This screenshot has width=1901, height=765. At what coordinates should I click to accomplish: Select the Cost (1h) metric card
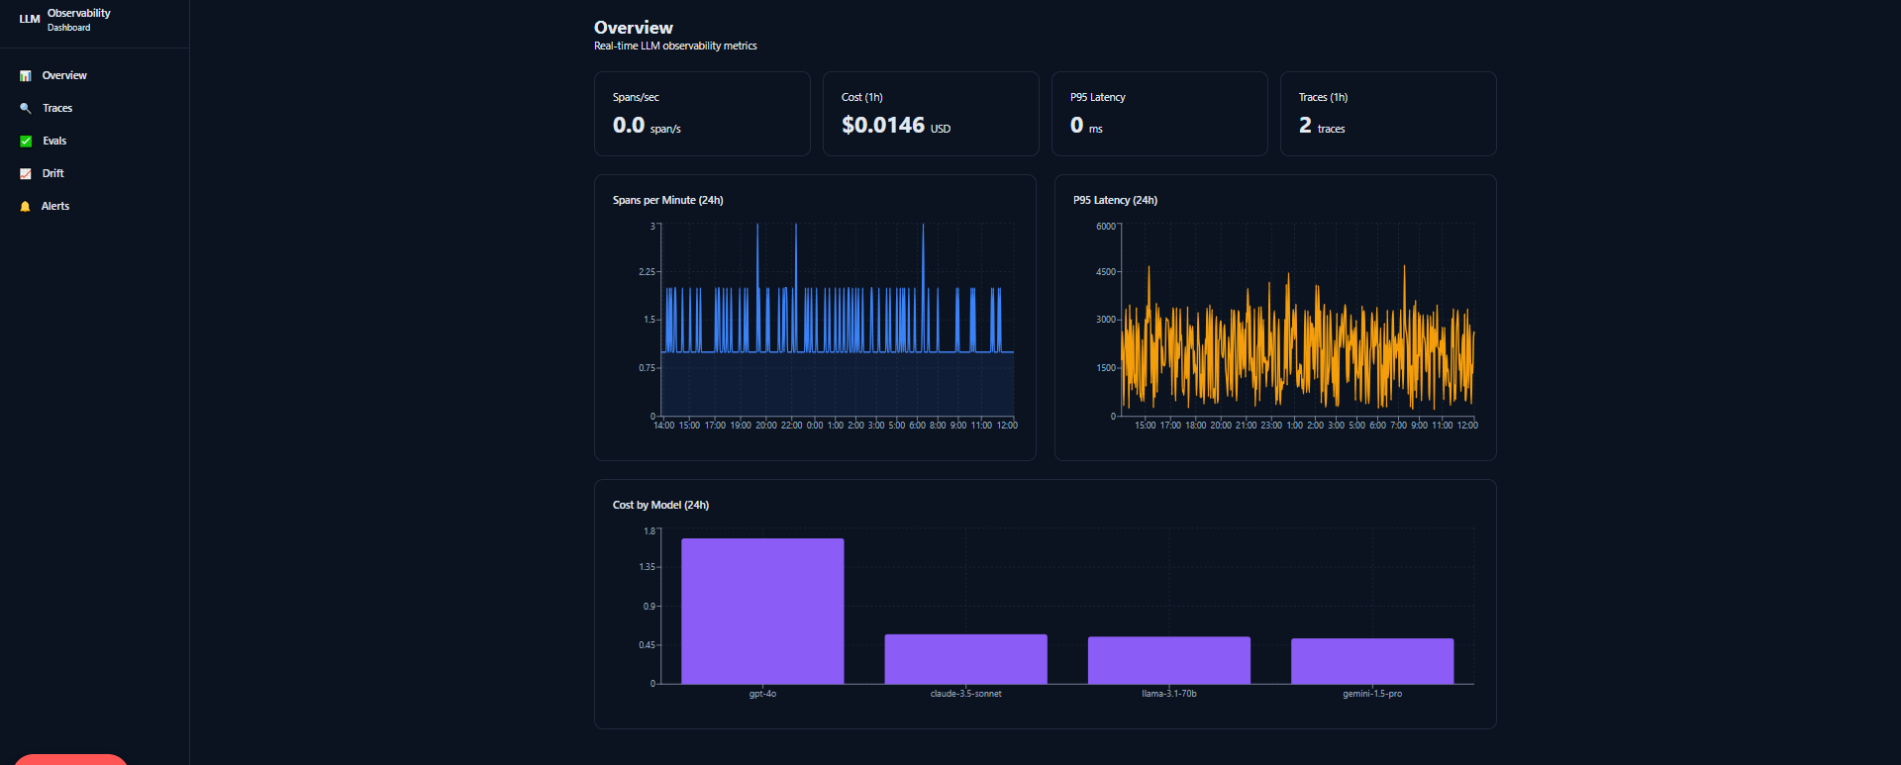pyautogui.click(x=931, y=114)
